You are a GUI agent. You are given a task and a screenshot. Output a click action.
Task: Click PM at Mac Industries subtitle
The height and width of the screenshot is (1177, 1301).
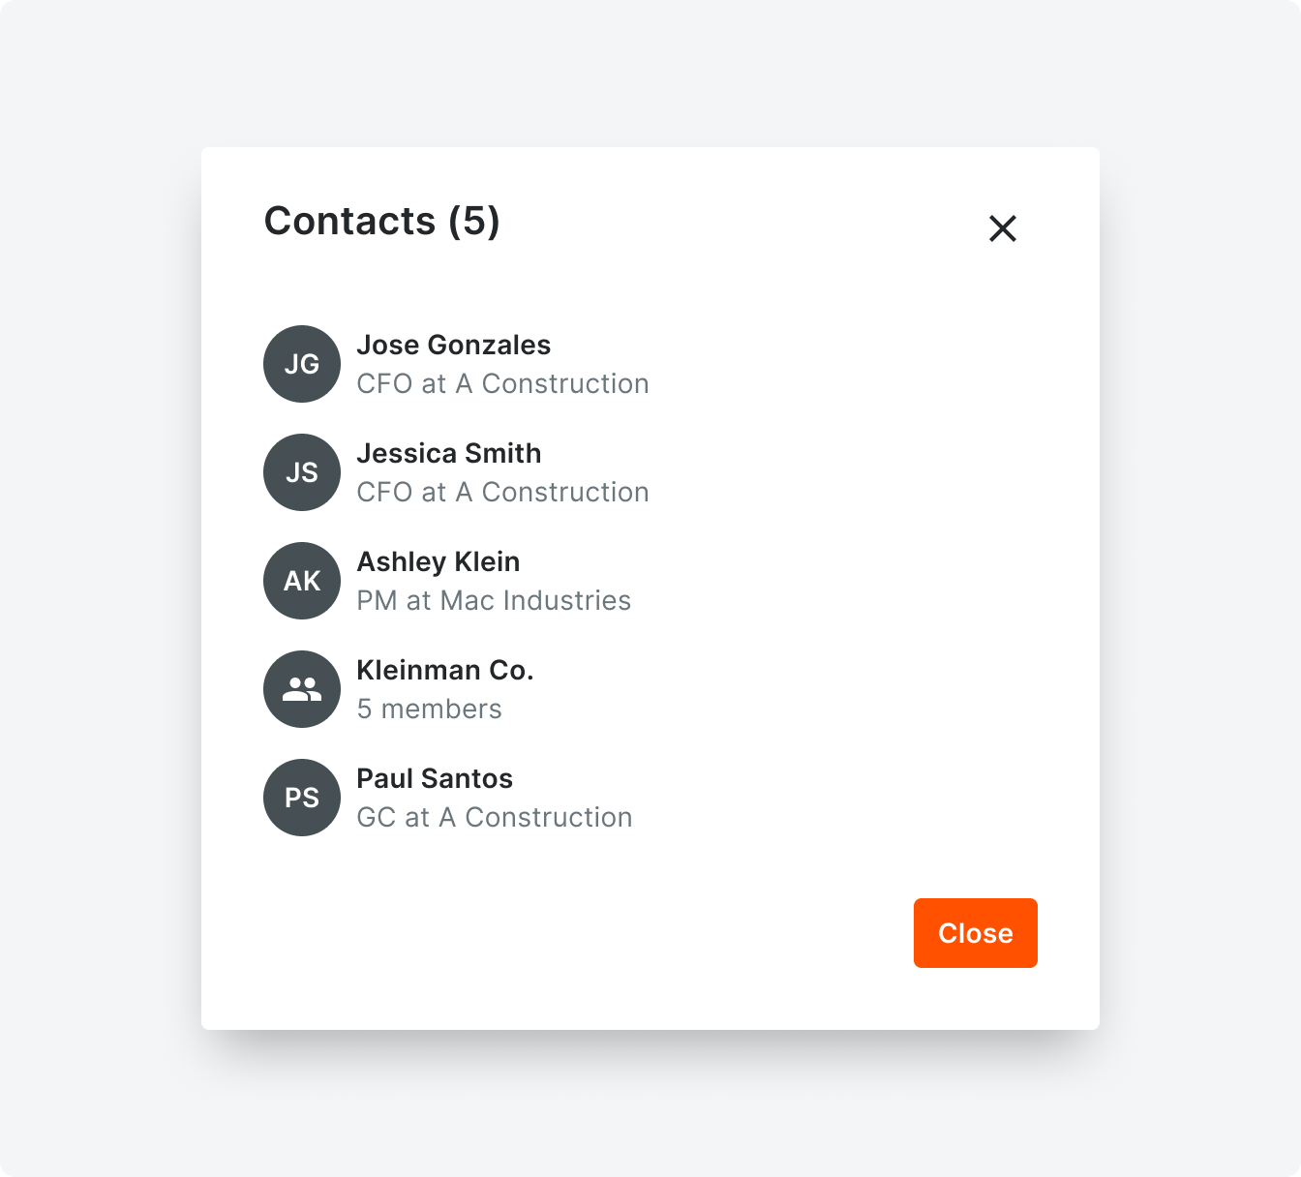click(494, 601)
